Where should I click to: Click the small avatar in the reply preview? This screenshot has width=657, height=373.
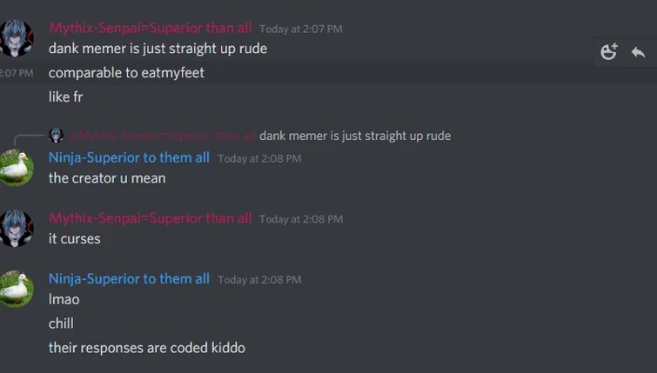click(57, 136)
